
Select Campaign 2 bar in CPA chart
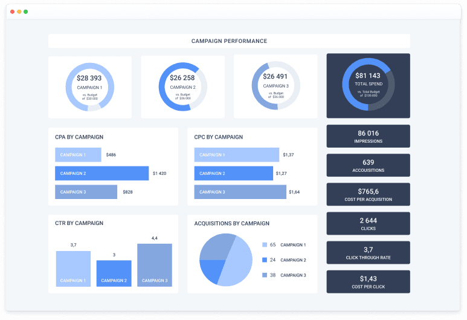(102, 173)
